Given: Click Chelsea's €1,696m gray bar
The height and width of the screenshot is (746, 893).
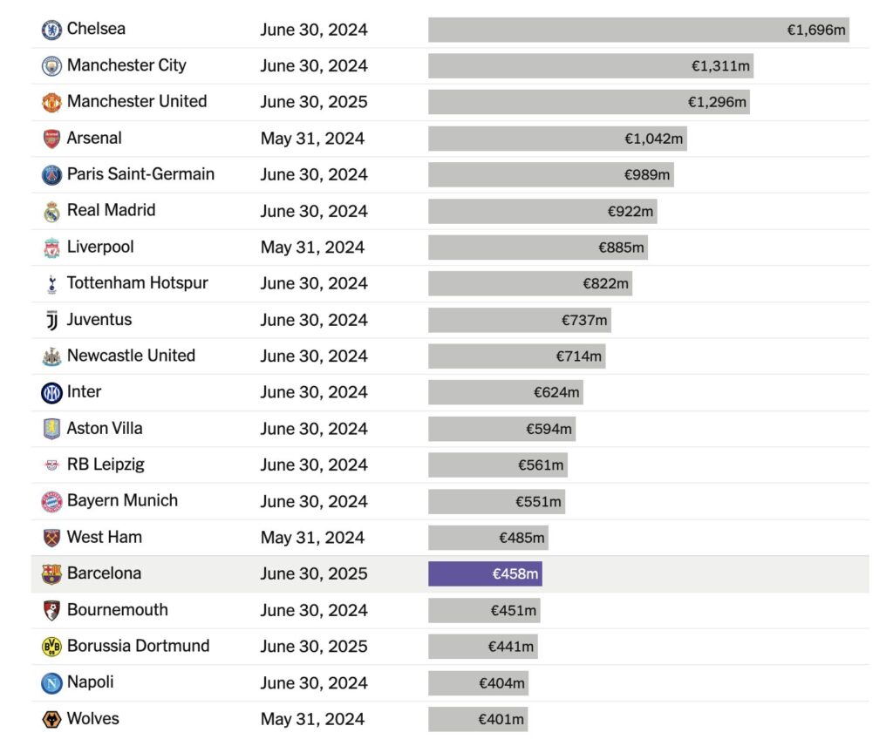Looking at the screenshot, I should pyautogui.click(x=638, y=30).
